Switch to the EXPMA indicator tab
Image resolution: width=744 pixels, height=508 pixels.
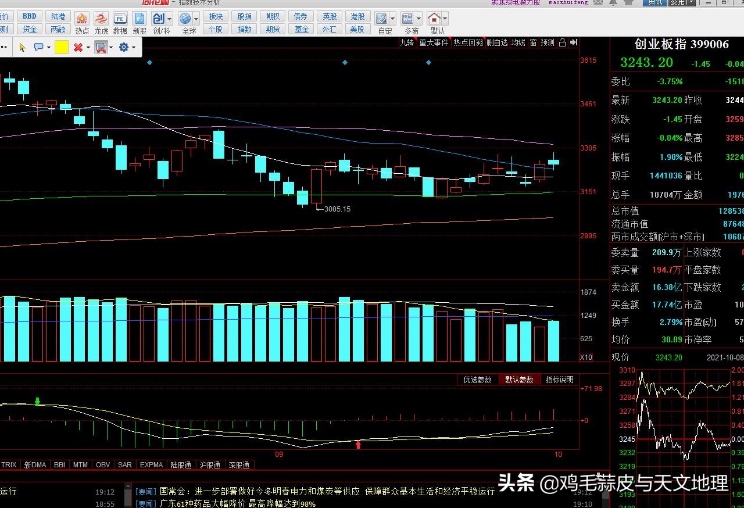click(x=151, y=465)
